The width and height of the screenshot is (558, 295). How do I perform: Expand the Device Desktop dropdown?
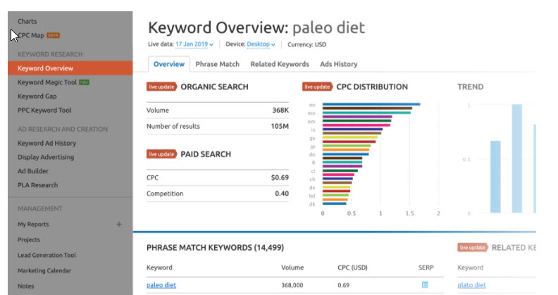tap(263, 44)
